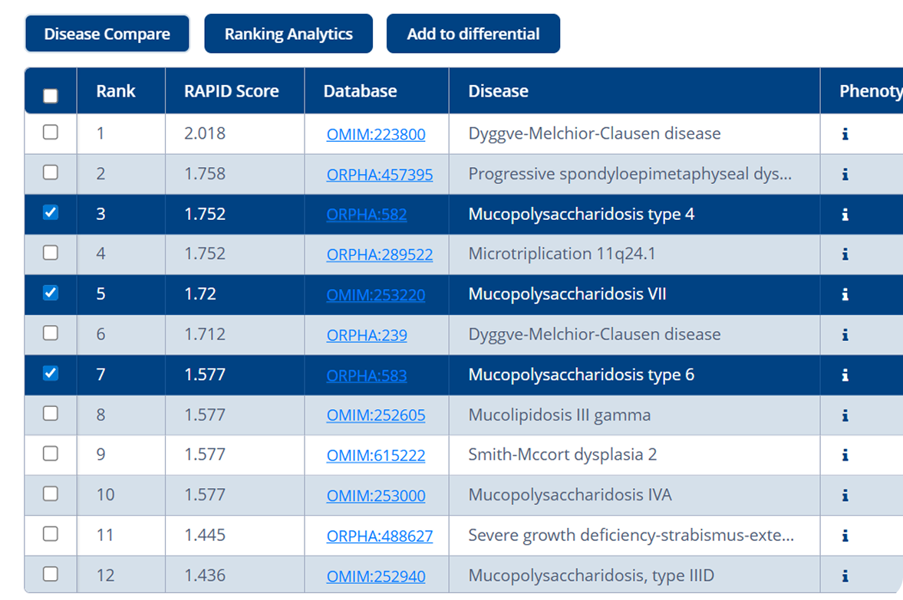Click the Disease Compare button
This screenshot has width=903, height=600.
coord(107,34)
